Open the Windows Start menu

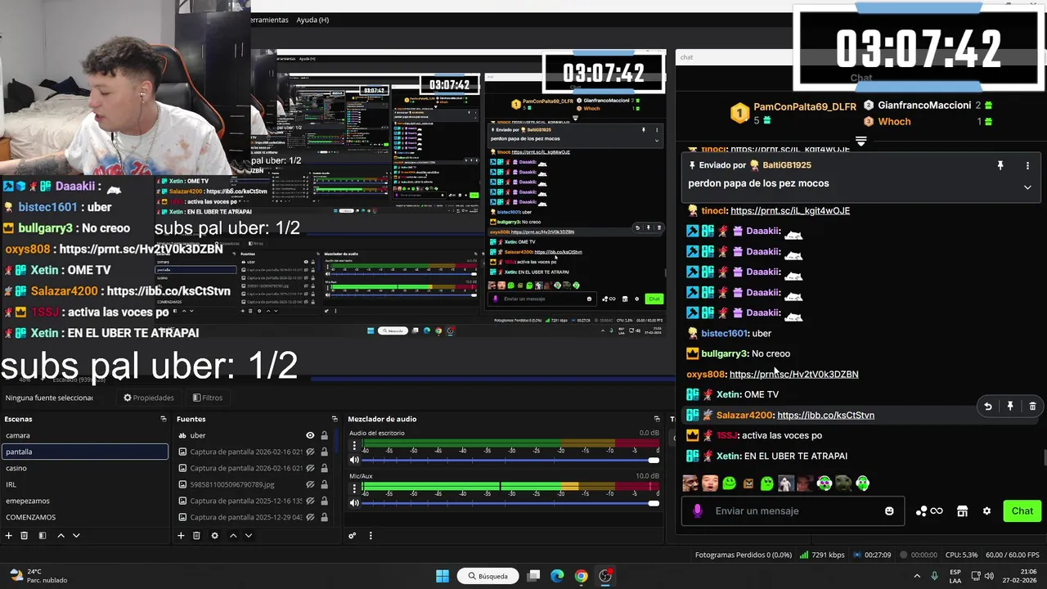[x=443, y=576]
